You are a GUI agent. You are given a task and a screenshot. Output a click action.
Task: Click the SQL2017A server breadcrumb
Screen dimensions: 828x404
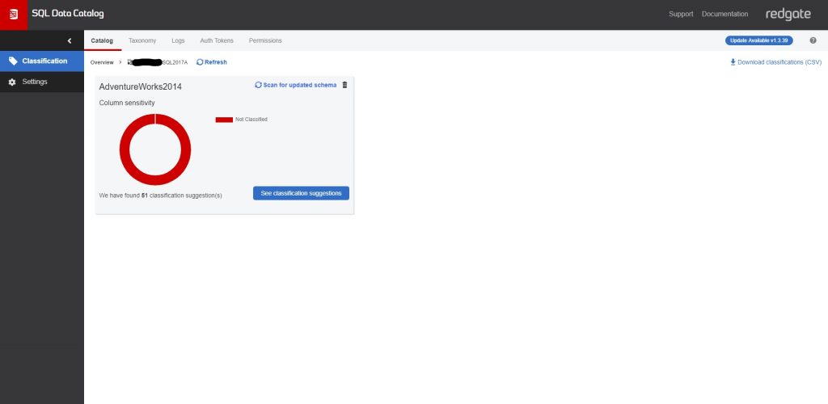pos(158,62)
